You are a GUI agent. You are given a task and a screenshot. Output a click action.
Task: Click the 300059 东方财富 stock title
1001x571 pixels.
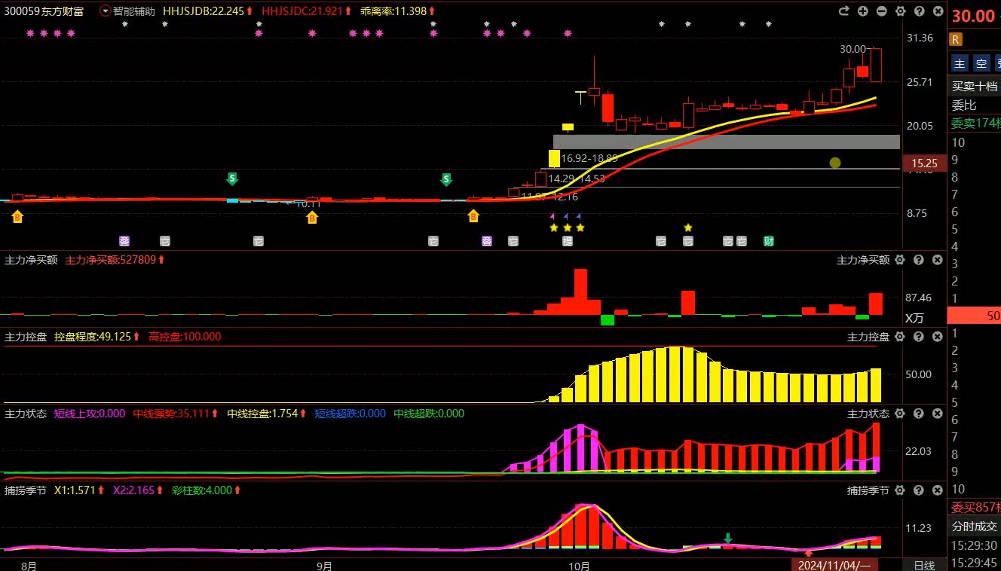click(x=44, y=11)
